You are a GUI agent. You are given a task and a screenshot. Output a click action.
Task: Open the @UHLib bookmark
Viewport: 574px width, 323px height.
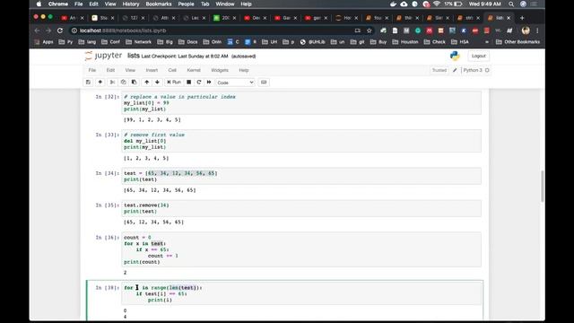point(313,42)
